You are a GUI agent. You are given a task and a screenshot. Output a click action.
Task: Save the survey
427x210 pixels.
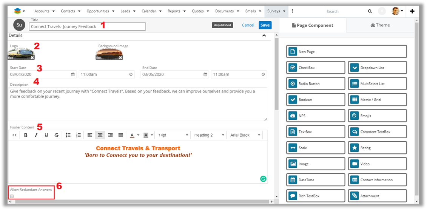pos(265,25)
